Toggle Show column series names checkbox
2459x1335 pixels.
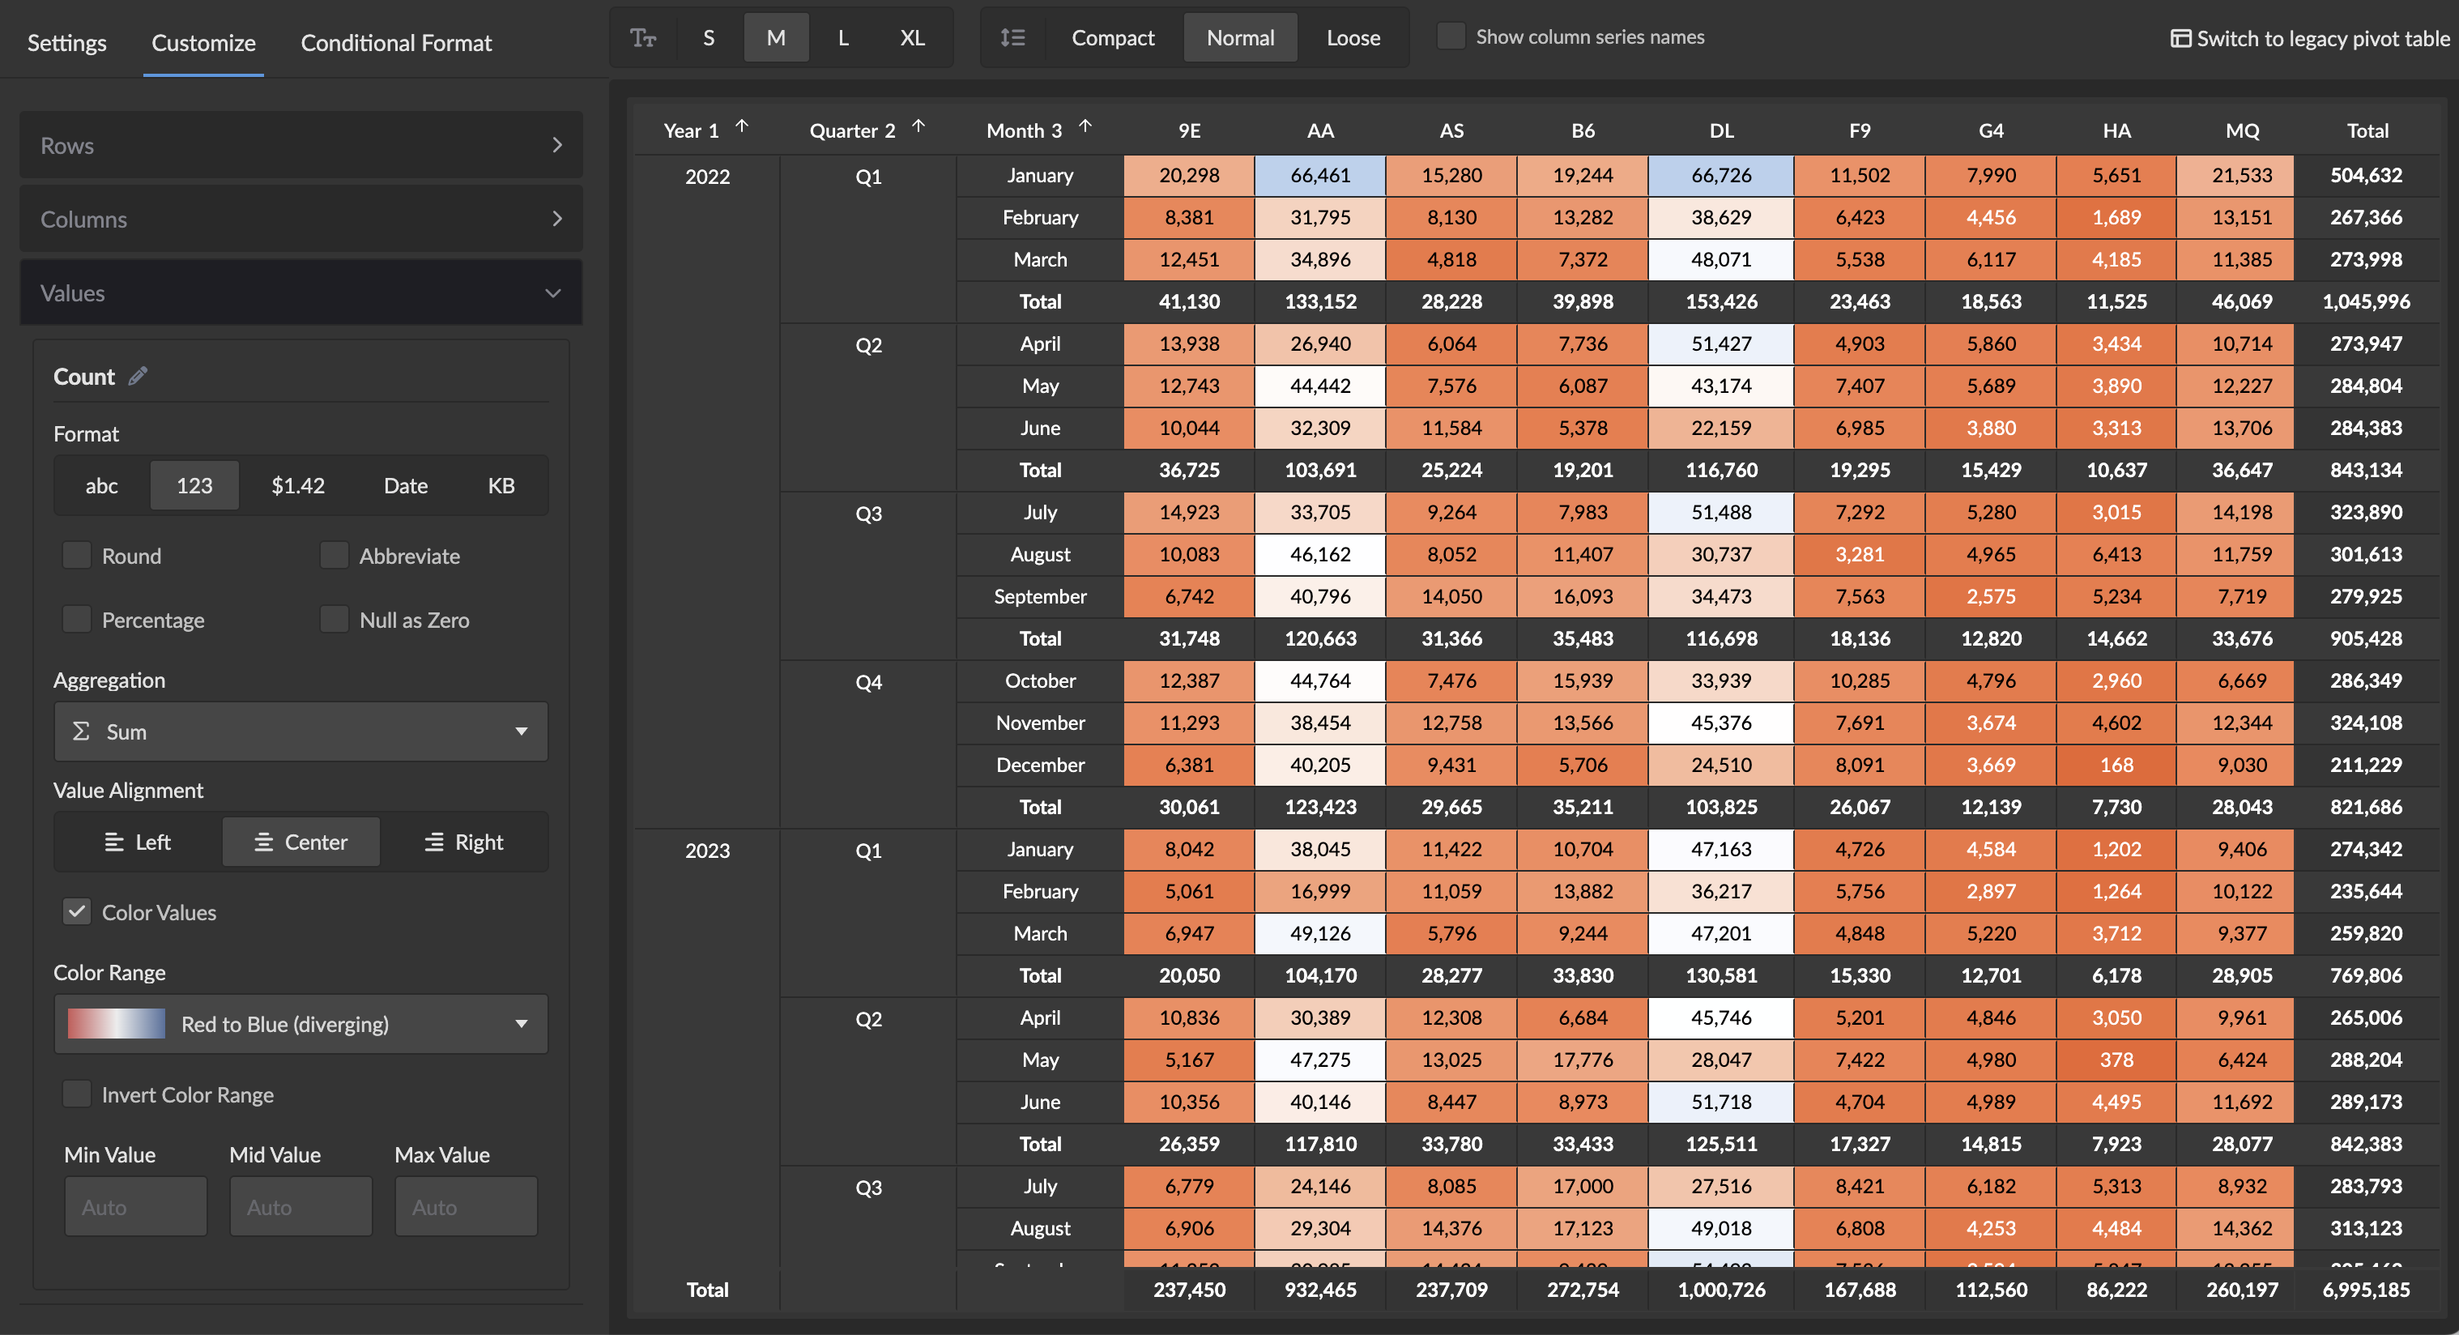click(x=1450, y=36)
